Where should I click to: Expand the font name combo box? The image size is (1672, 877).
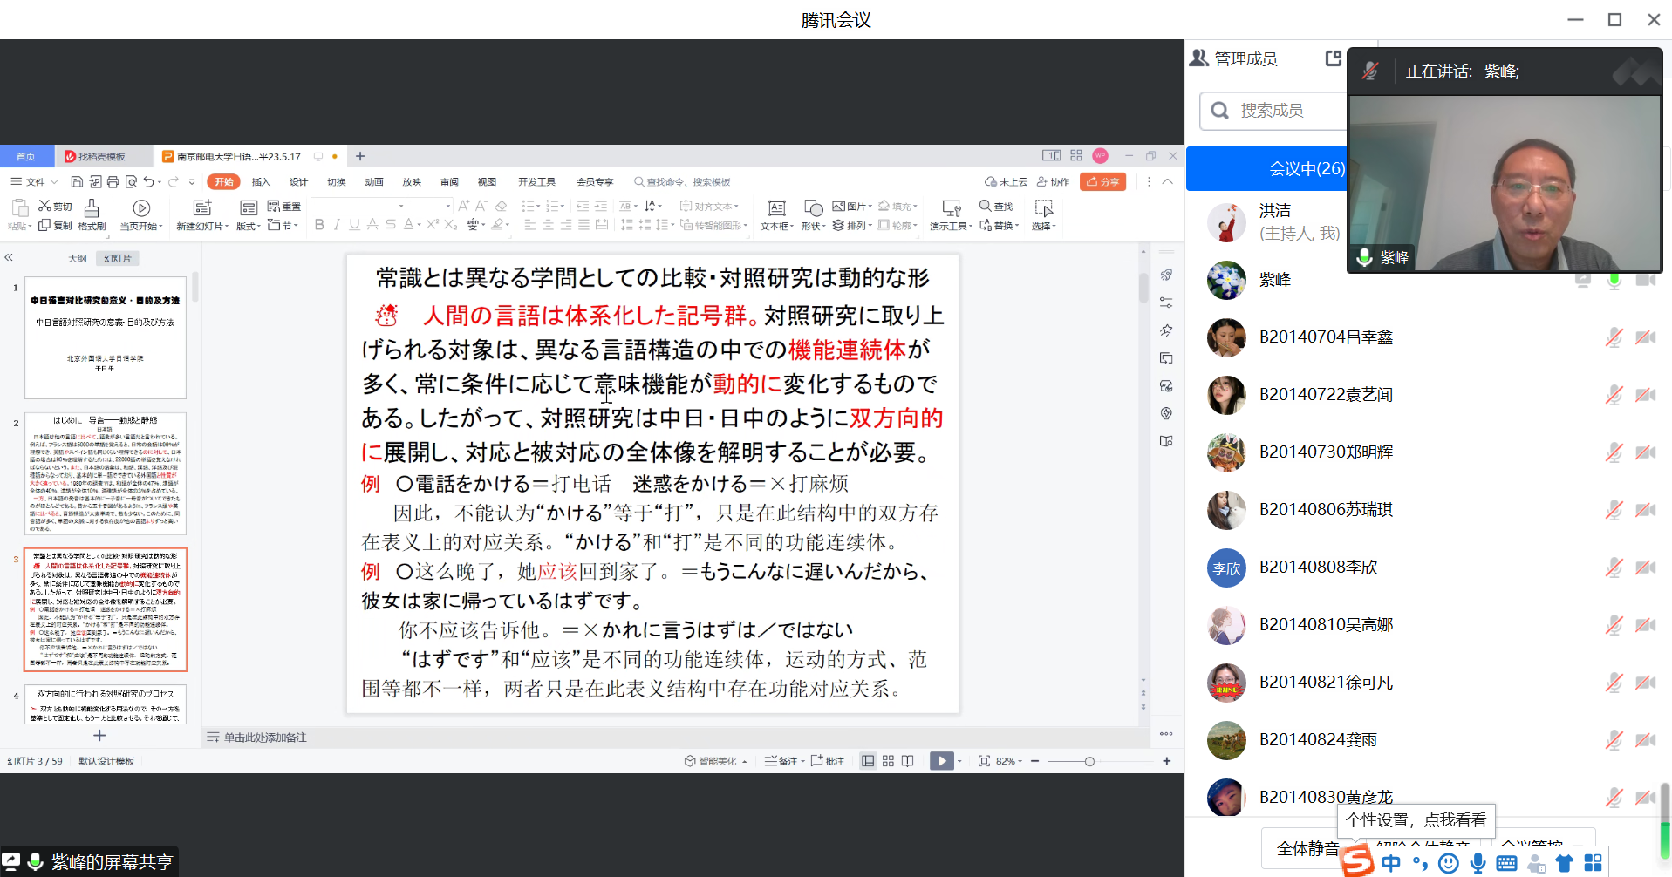point(401,207)
